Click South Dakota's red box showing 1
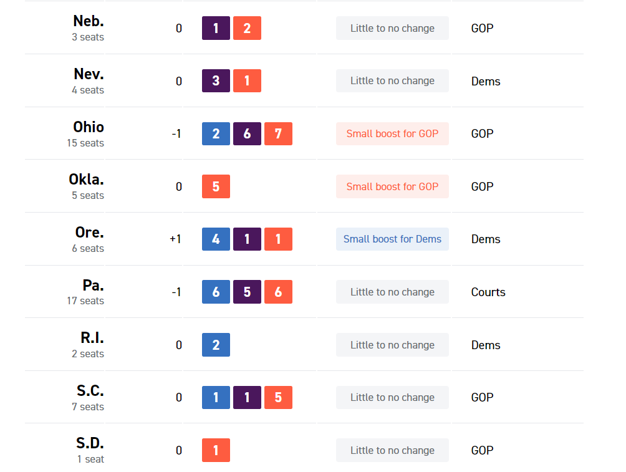The width and height of the screenshot is (626, 472). coord(216,450)
